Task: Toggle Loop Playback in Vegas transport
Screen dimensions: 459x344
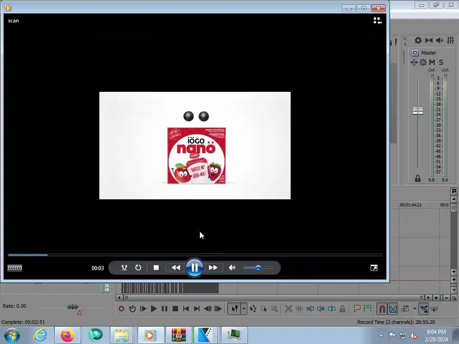Action: coord(132,309)
